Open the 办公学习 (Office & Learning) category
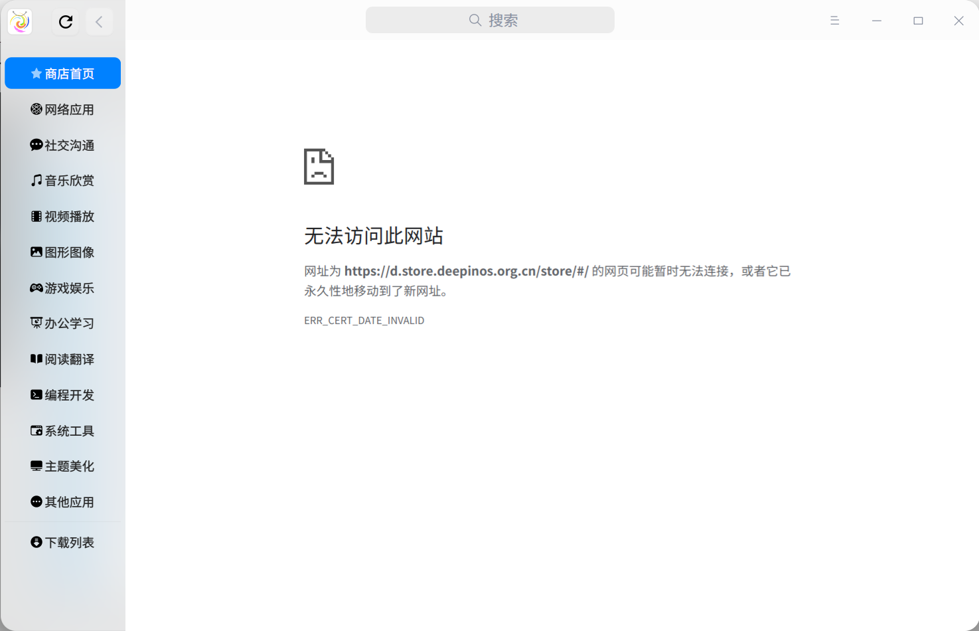The height and width of the screenshot is (631, 979). [62, 323]
